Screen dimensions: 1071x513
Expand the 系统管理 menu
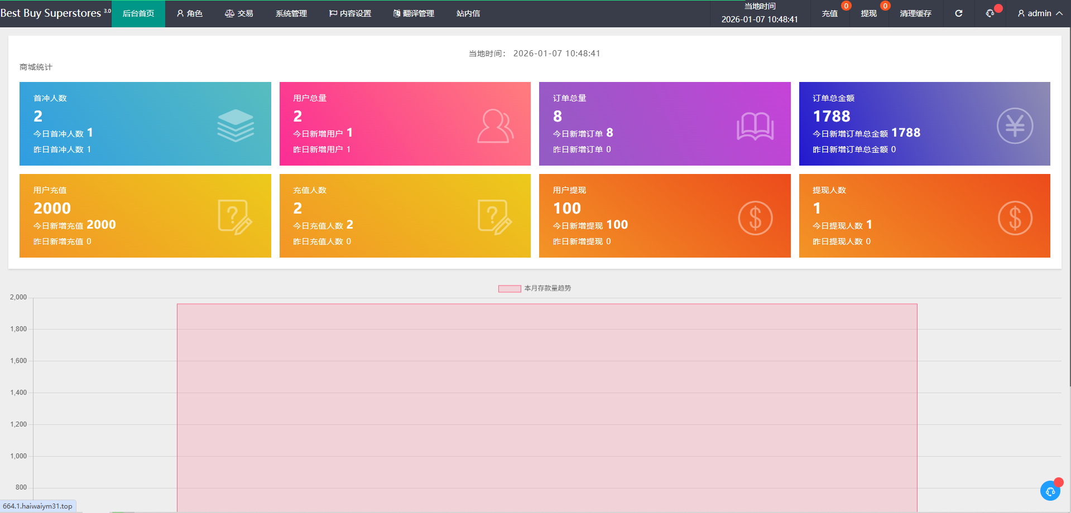(x=291, y=13)
